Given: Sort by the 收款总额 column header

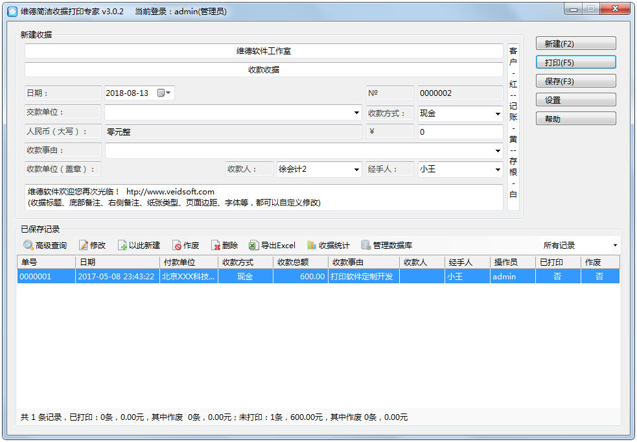Looking at the screenshot, I should (x=301, y=262).
